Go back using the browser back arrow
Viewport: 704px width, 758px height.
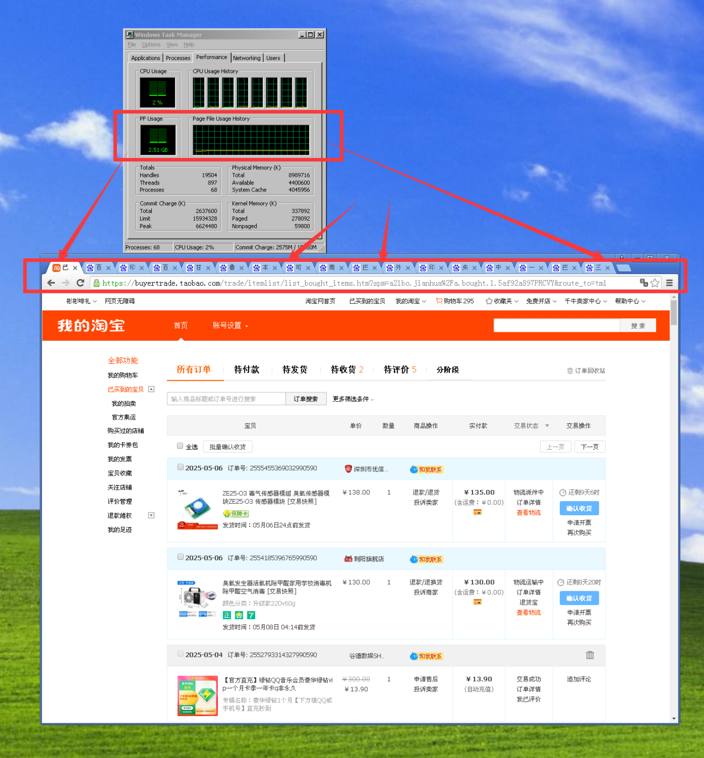51,283
